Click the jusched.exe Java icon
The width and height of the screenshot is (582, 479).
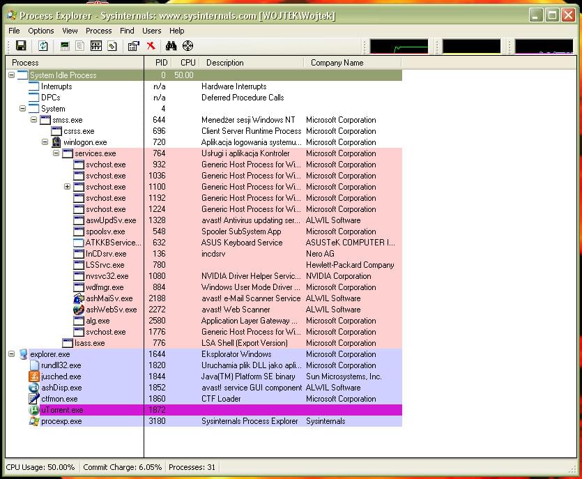[34, 377]
